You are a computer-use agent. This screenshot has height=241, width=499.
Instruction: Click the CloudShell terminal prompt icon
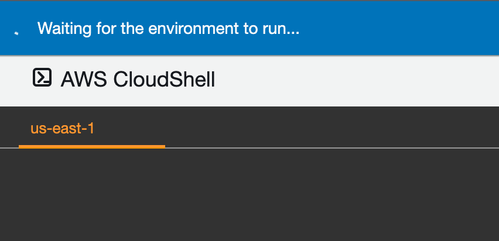coord(42,77)
